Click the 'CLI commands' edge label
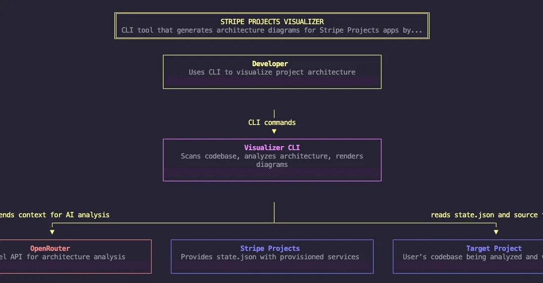The height and width of the screenshot is (283, 543). 272,122
